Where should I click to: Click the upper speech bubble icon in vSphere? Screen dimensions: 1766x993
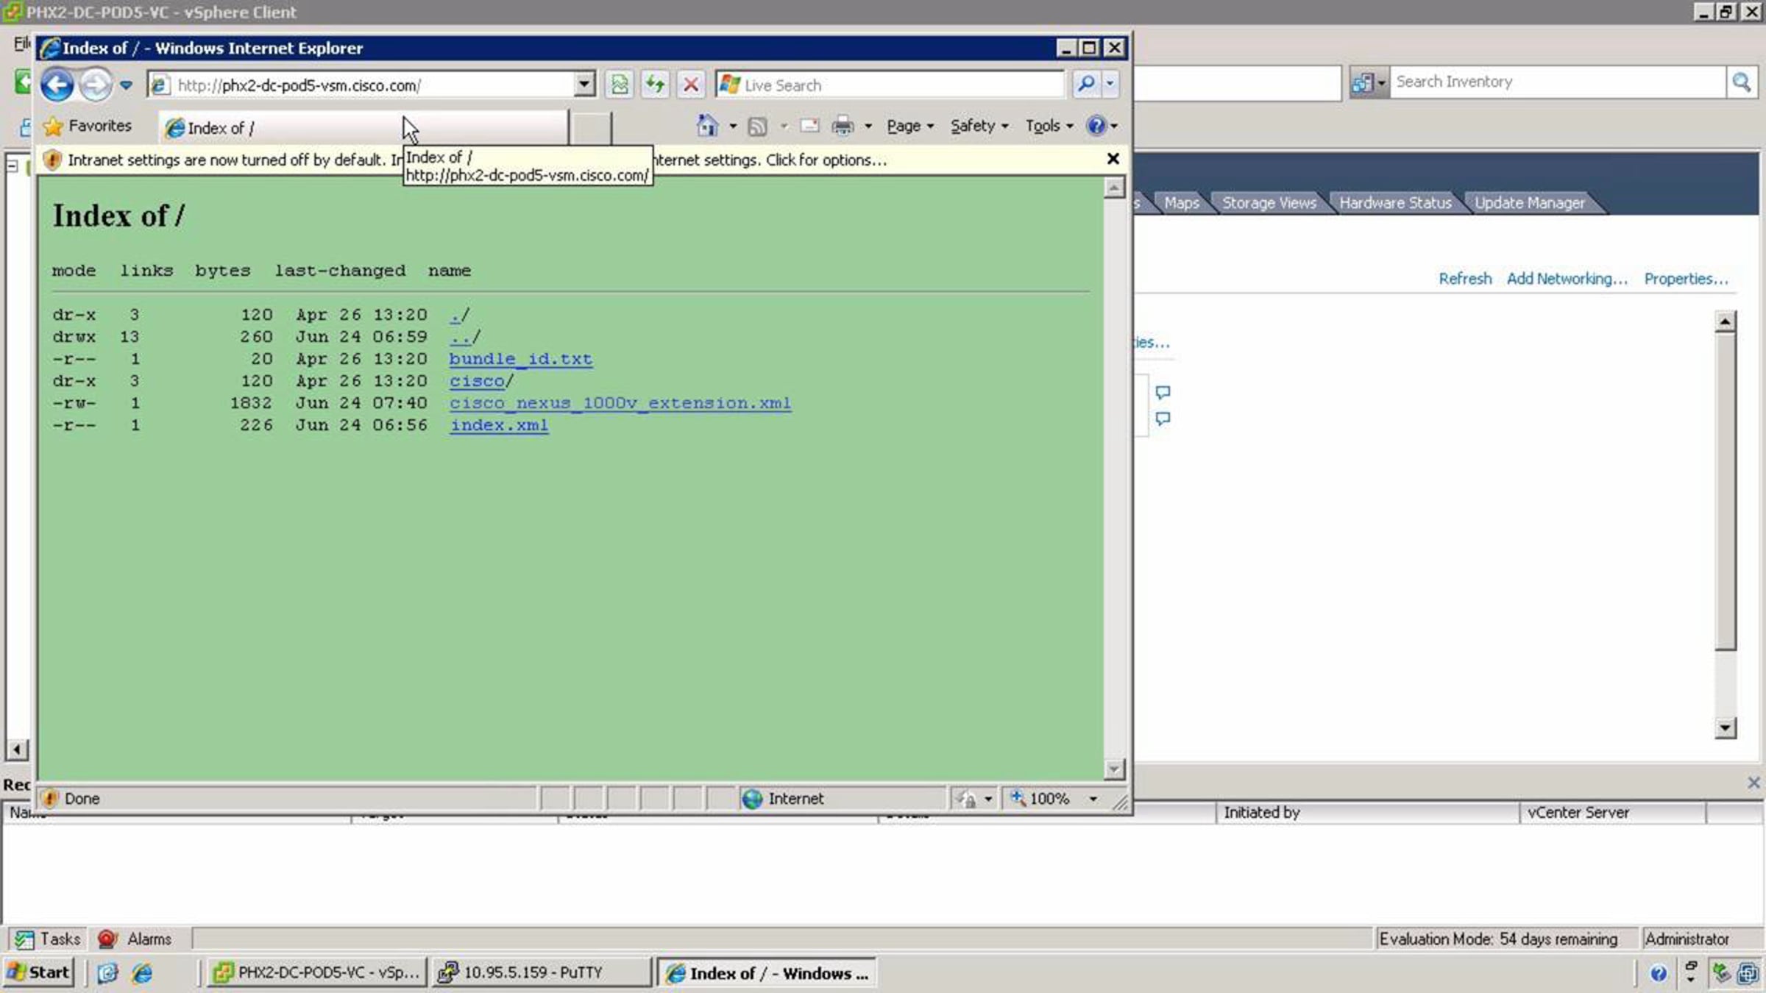coord(1163,392)
